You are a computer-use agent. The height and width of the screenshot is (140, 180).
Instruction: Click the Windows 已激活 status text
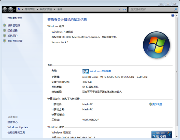(x=61, y=133)
